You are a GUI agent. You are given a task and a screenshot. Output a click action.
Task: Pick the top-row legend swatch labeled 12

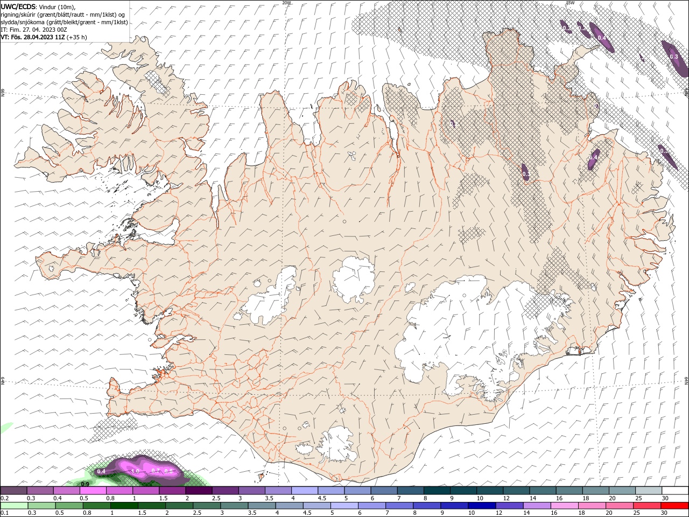pos(516,491)
